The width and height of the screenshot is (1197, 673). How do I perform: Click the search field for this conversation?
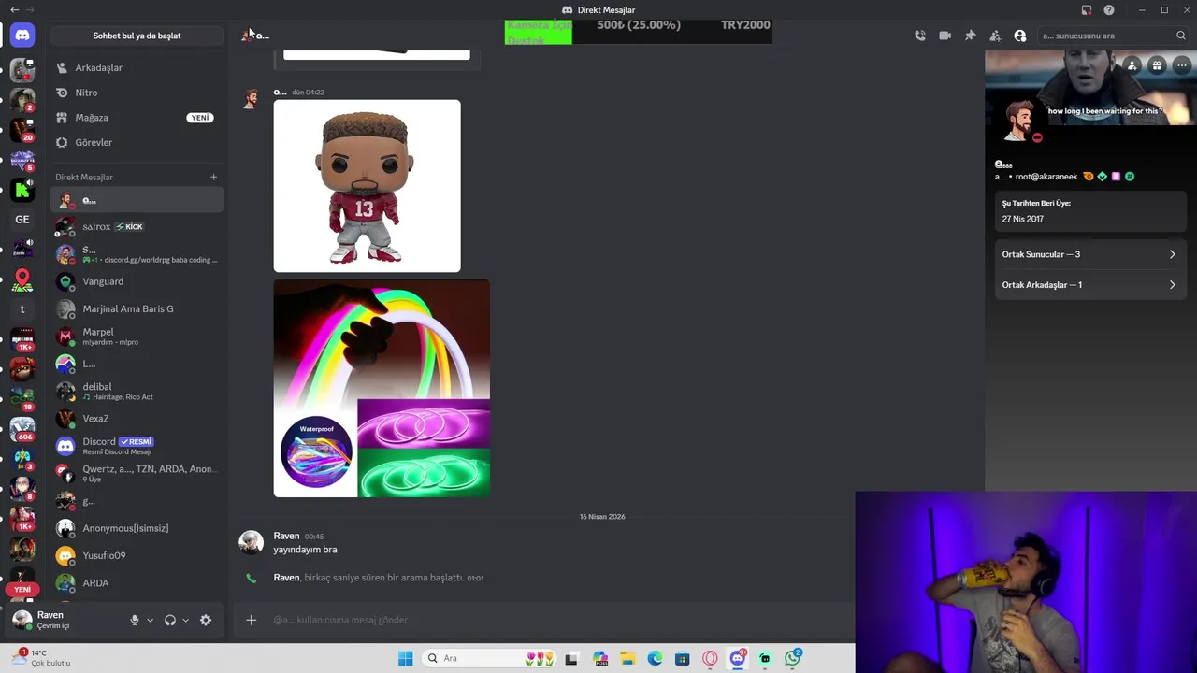[1112, 36]
